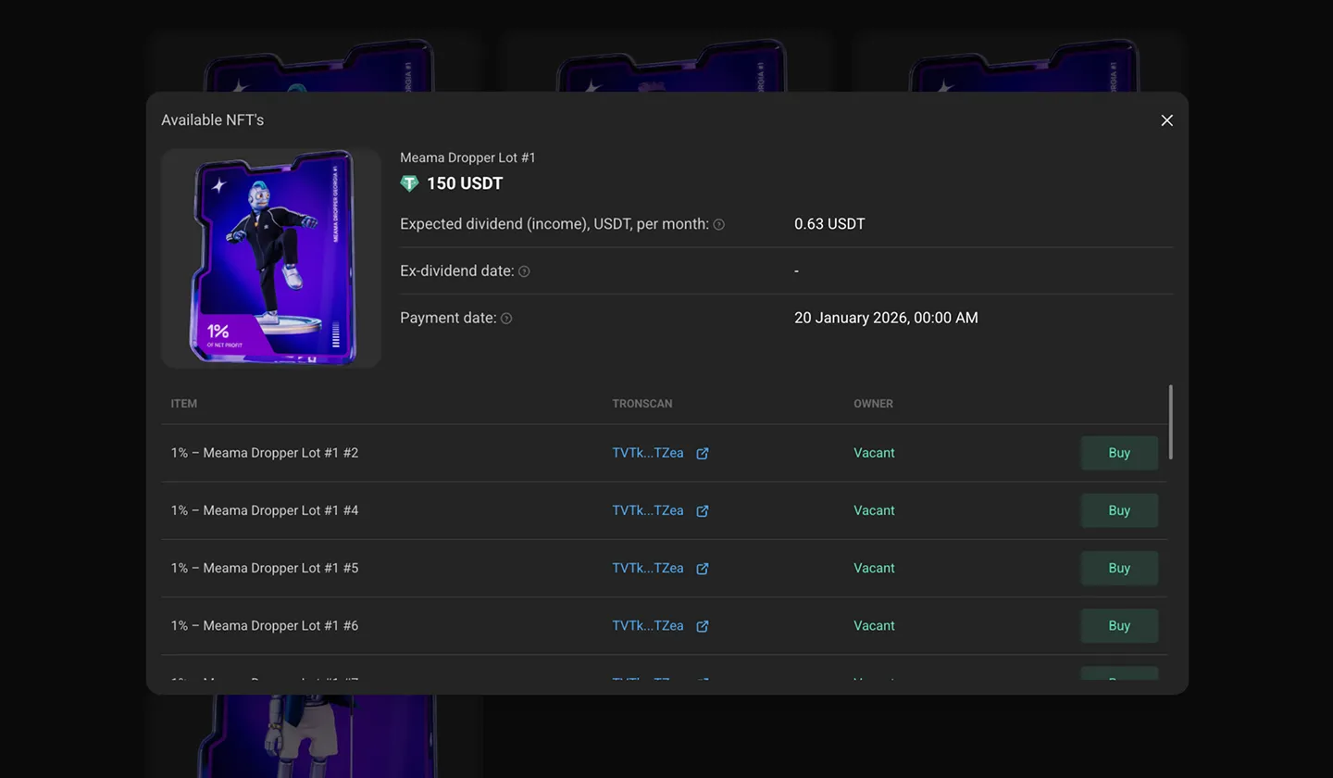Click Vacant owner status in #2 row
Screen dimensions: 1333x778
pyautogui.click(x=874, y=453)
